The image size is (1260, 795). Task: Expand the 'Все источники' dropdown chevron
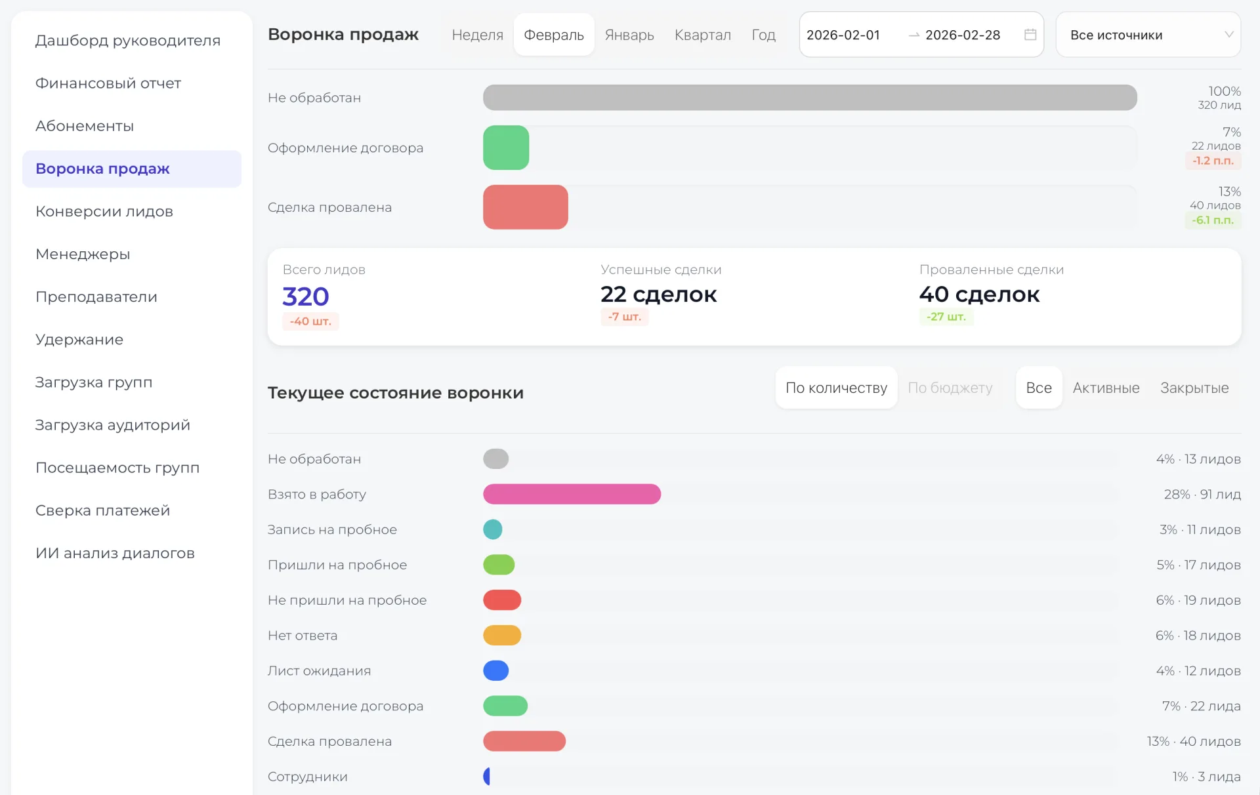[1228, 35]
